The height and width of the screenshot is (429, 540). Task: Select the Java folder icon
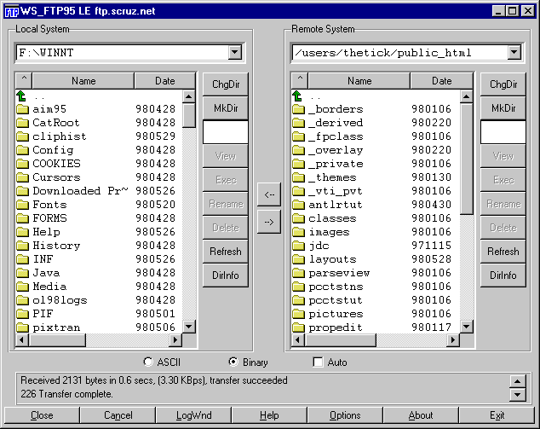click(x=22, y=273)
